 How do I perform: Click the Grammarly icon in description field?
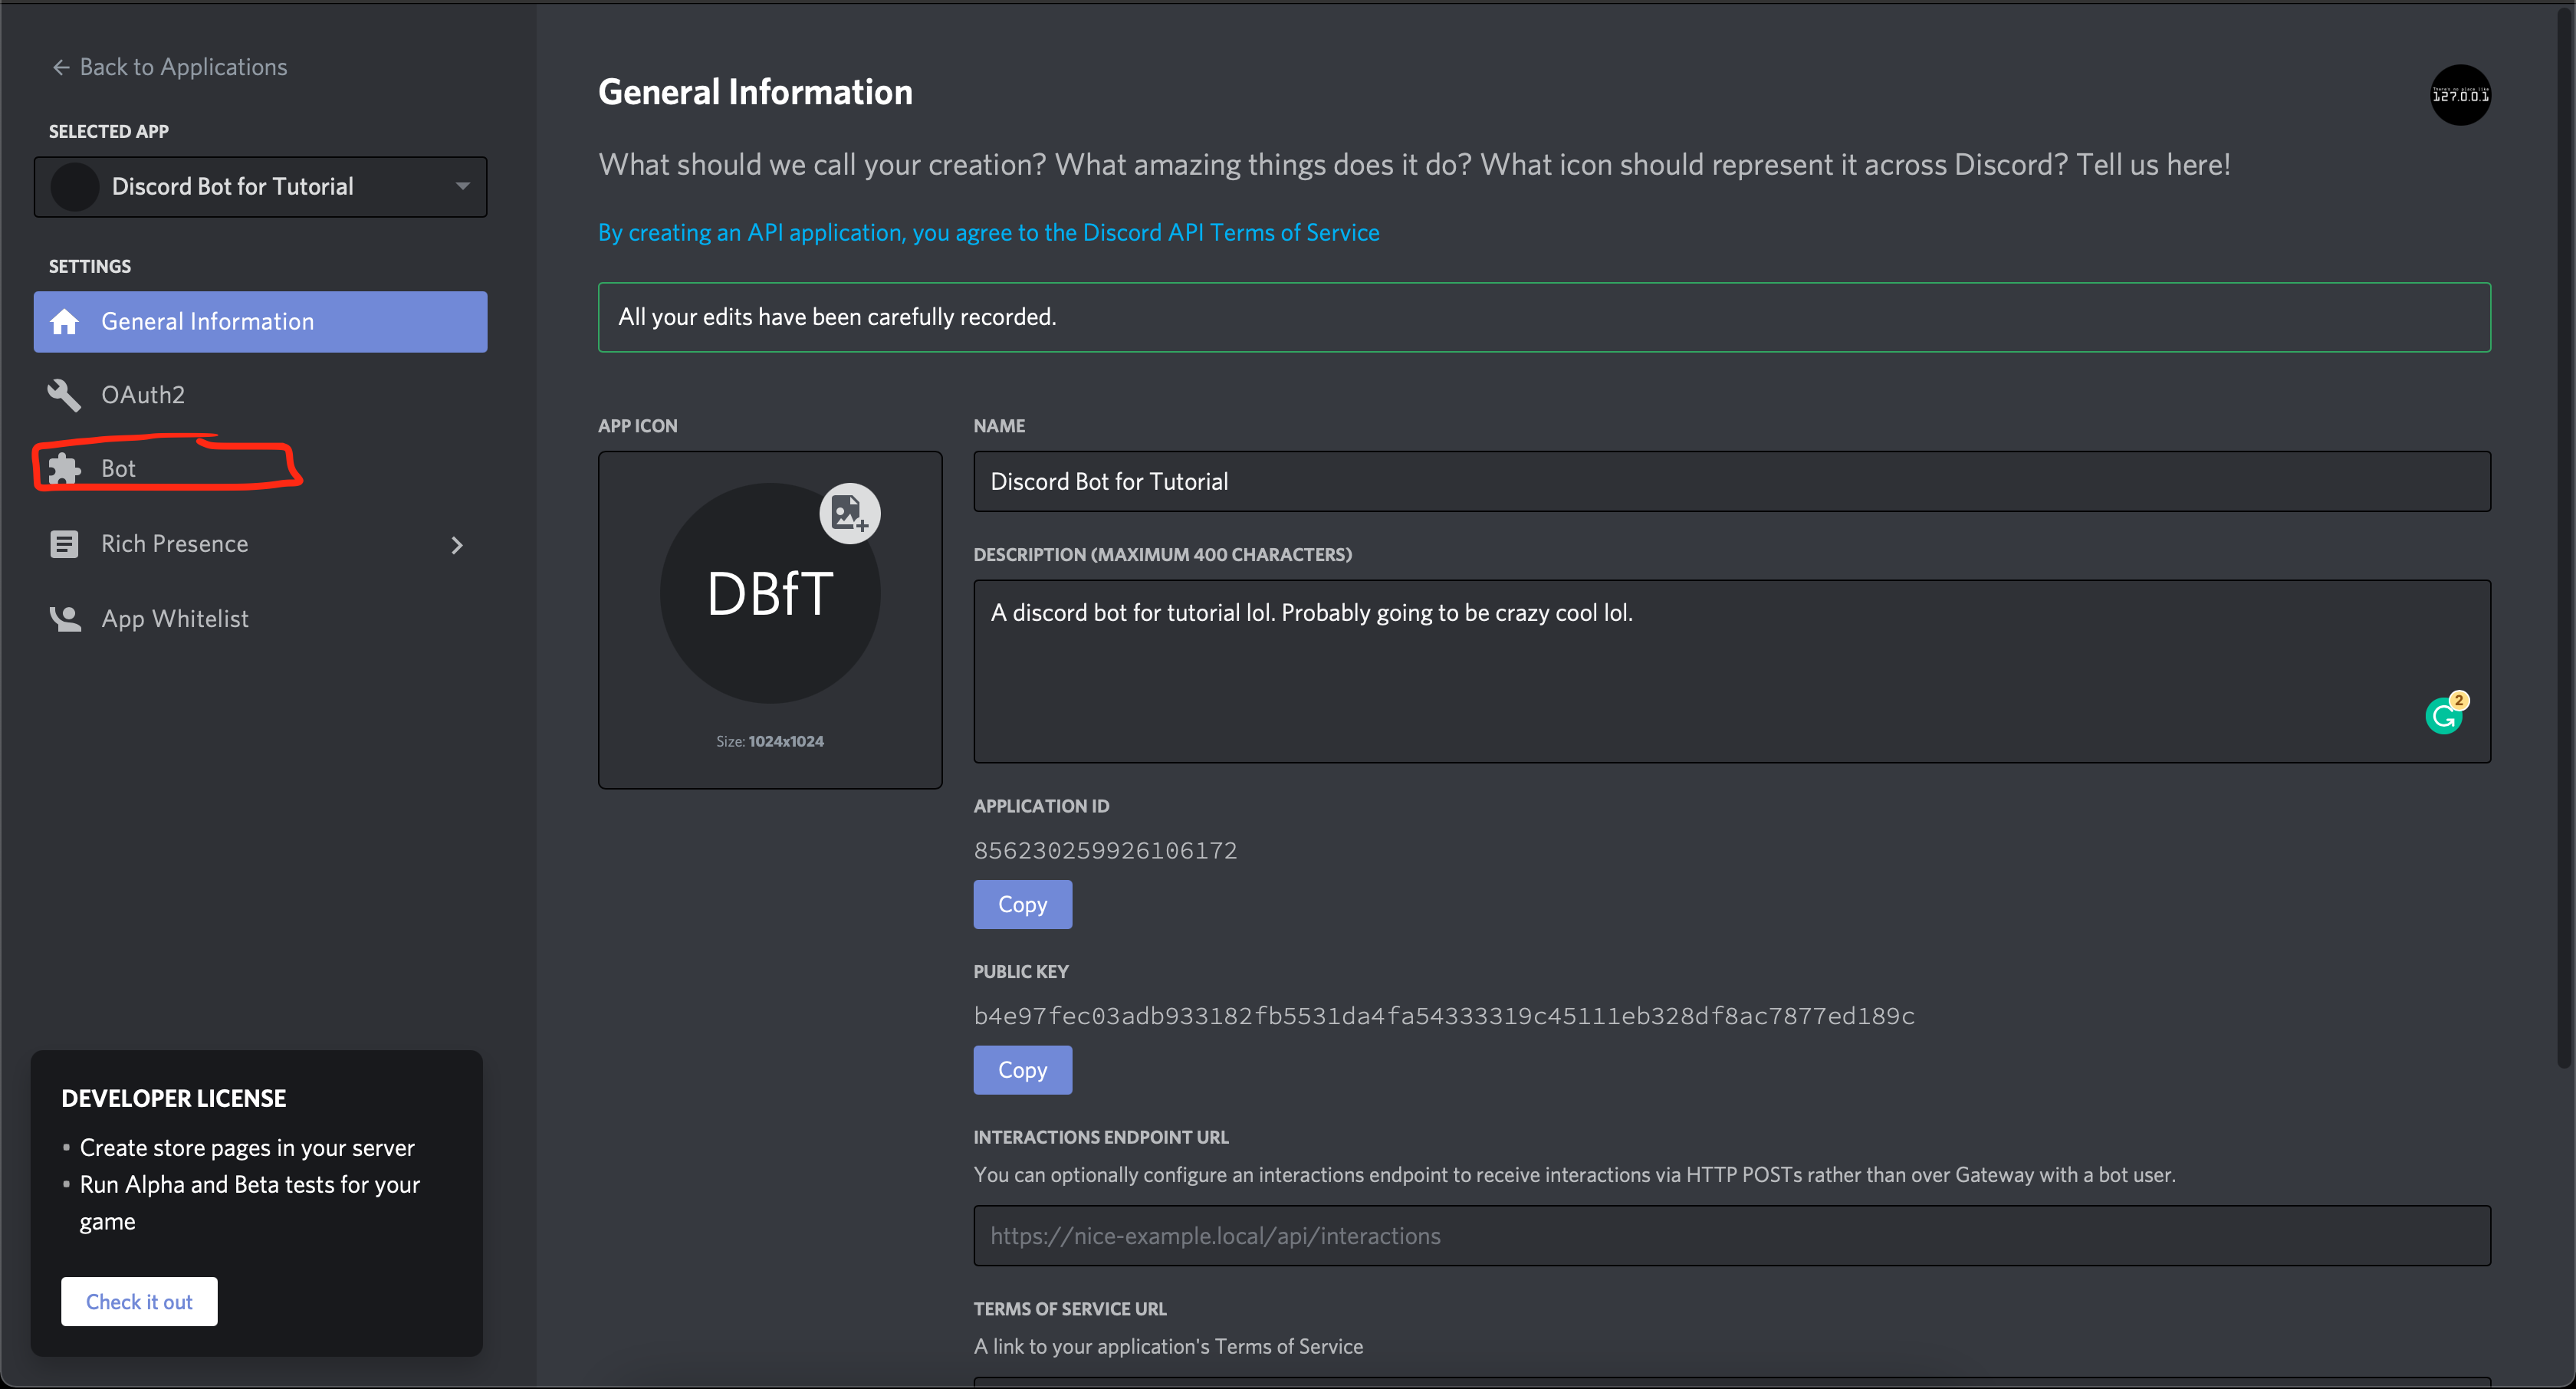(2446, 714)
